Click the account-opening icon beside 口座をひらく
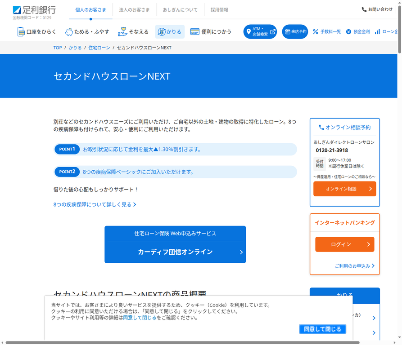This screenshot has height=345, width=402. 21,32
